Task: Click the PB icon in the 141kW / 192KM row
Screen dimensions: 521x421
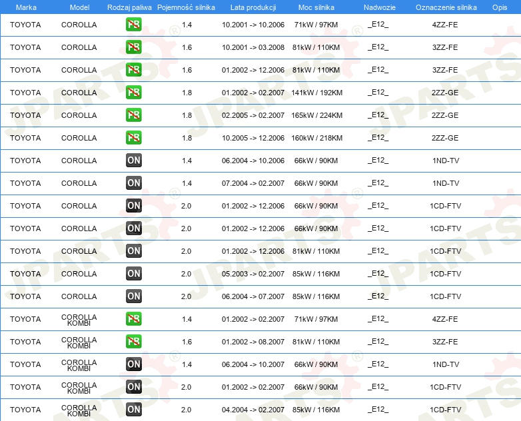Action: click(x=133, y=93)
